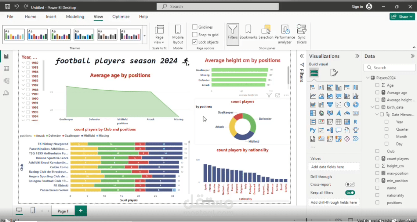Image resolution: width=417 pixels, height=222 pixels.
Task: Select the table visual icon
Action: click(338, 122)
